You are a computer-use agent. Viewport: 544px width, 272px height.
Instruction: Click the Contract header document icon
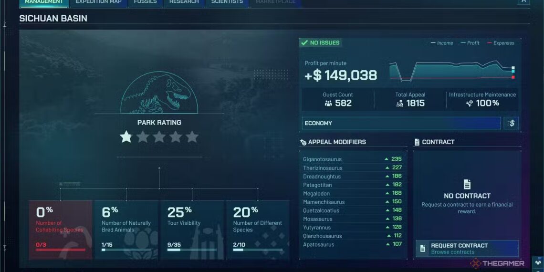click(417, 142)
